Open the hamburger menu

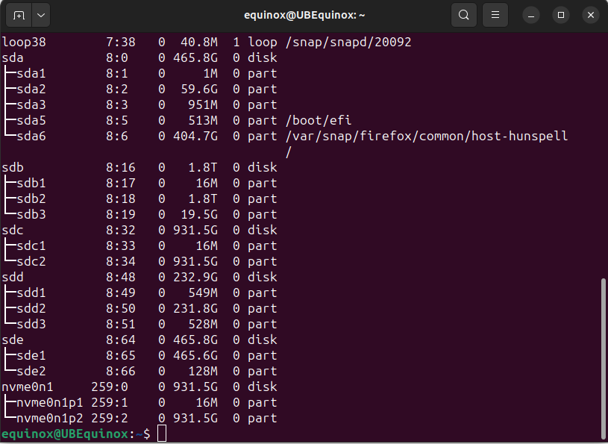point(495,14)
